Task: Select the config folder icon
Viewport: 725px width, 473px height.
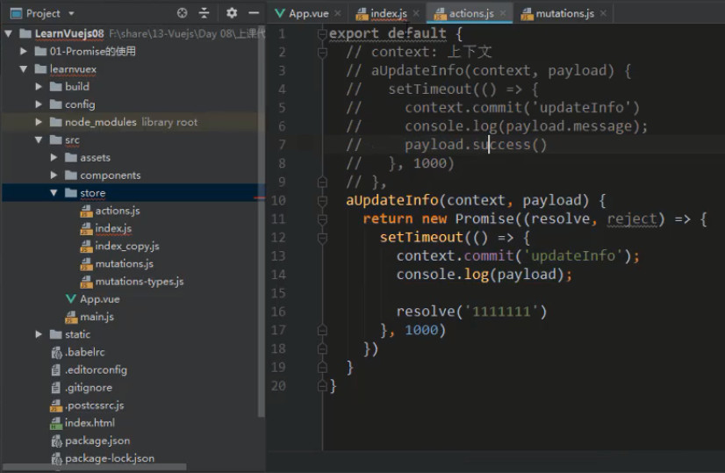Action: [56, 104]
